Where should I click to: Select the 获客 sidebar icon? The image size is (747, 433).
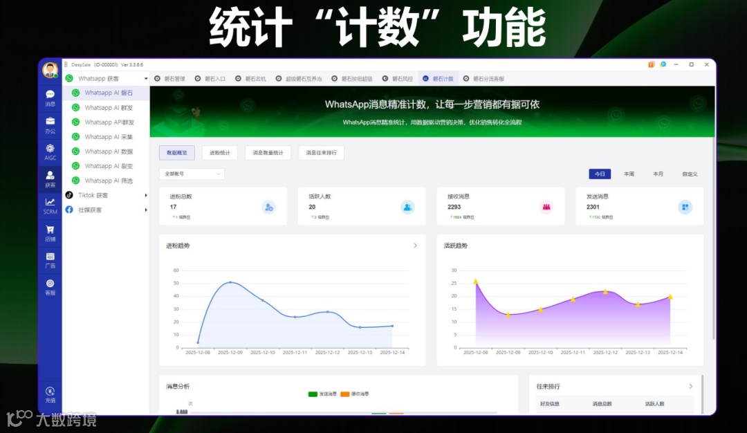point(50,179)
